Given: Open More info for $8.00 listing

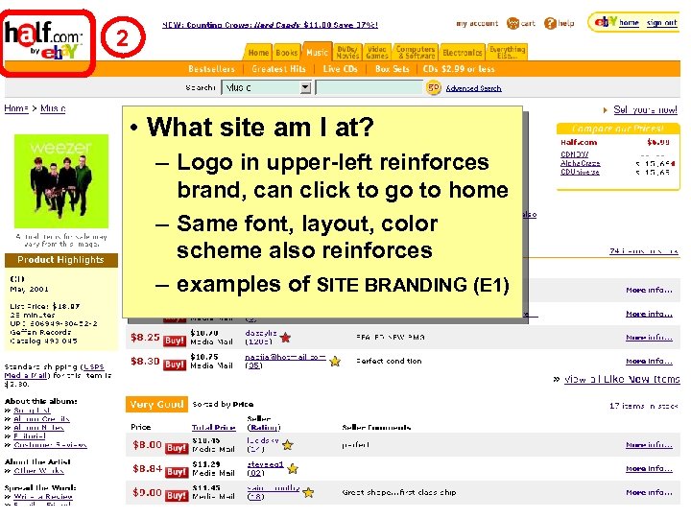Looking at the screenshot, I should pos(649,445).
